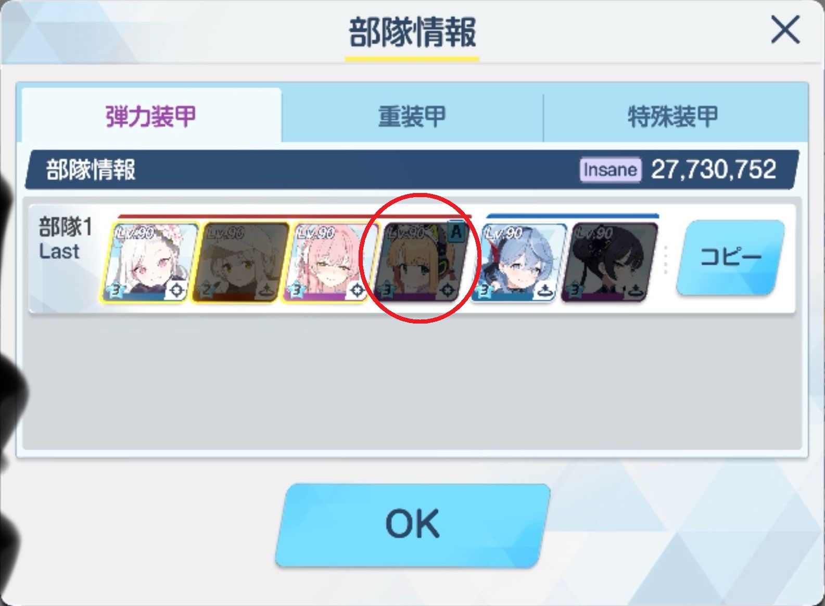Switch to the 弾力装甲 tab
825x606 pixels.
coord(151,115)
